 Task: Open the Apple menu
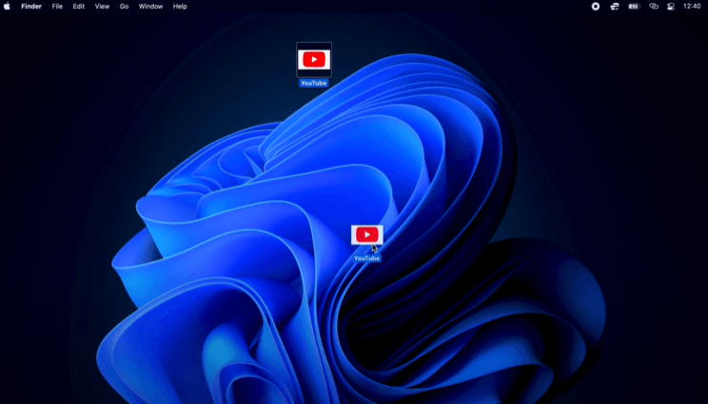coord(7,7)
